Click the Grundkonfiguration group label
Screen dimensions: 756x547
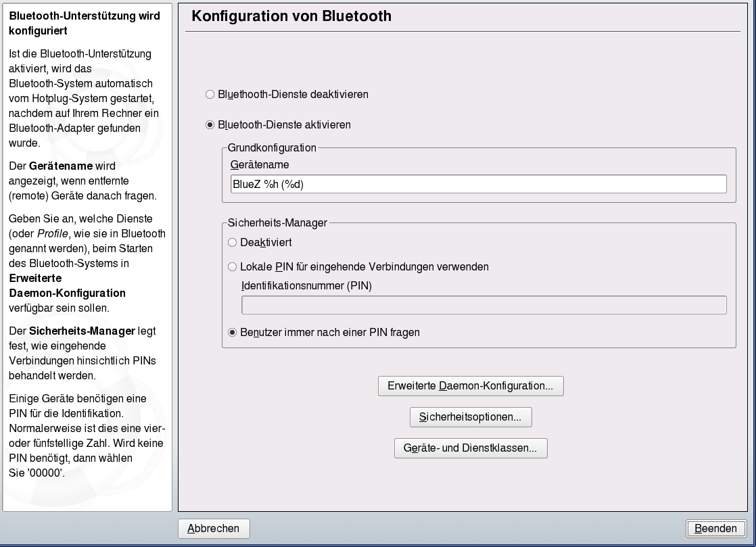pyautogui.click(x=272, y=147)
